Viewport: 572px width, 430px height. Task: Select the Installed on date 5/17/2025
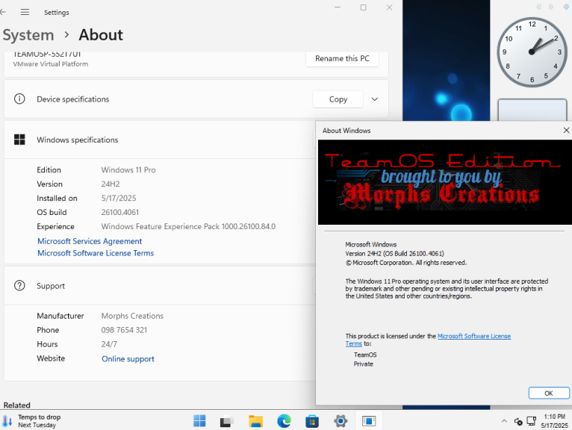119,198
